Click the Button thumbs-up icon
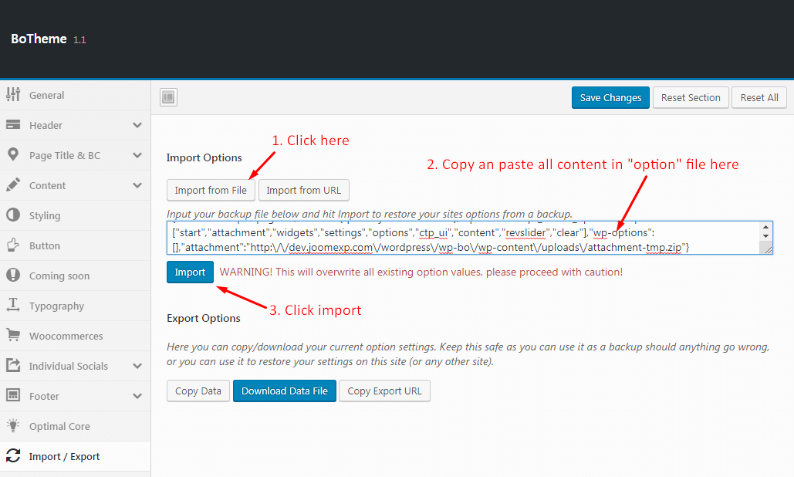The width and height of the screenshot is (794, 477). click(x=13, y=245)
